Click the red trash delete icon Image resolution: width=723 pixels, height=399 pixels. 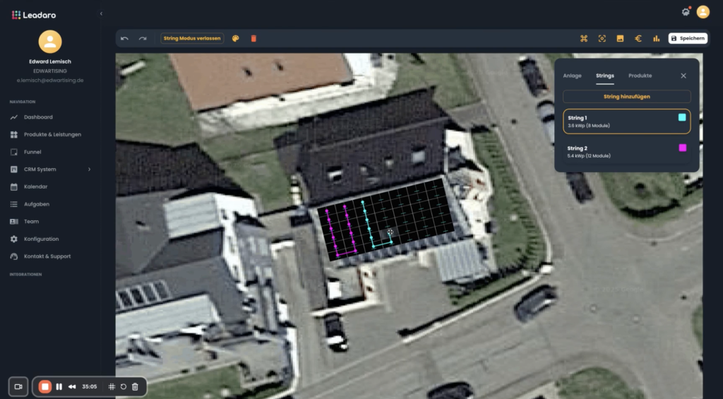click(253, 38)
